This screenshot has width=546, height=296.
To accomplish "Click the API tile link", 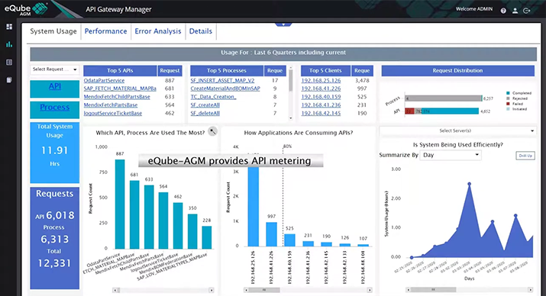I will 55,86.
